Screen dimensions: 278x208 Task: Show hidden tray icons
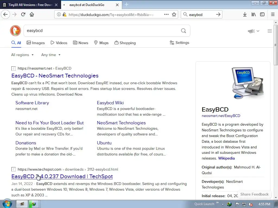pos(223,204)
